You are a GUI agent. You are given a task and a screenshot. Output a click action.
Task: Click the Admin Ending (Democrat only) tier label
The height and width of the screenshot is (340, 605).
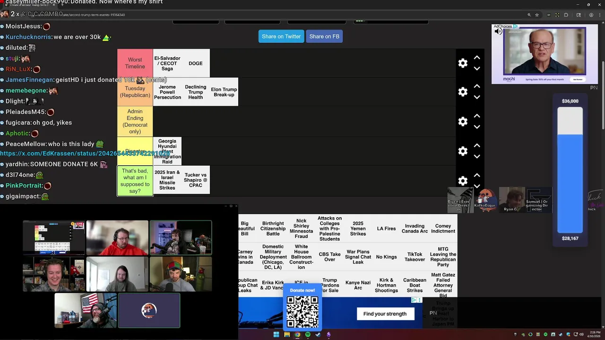pos(135,121)
